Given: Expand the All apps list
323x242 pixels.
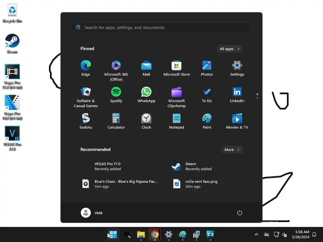Looking at the screenshot, I should (x=230, y=49).
